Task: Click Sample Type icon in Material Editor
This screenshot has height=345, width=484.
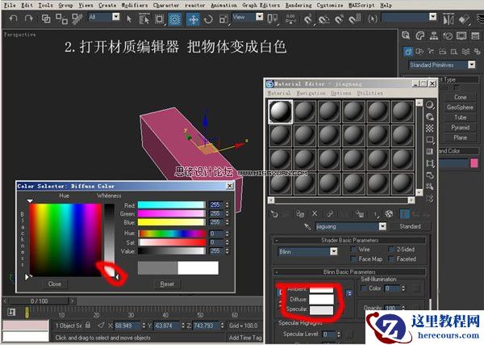Action: point(430,105)
